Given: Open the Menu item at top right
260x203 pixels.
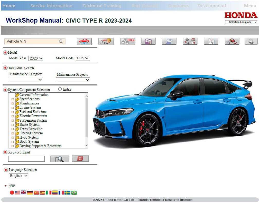Looking at the screenshot, I should [250, 6].
